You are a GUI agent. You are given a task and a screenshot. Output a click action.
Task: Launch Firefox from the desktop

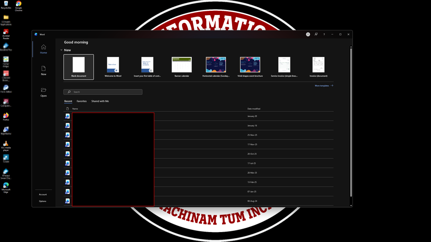coord(6,116)
